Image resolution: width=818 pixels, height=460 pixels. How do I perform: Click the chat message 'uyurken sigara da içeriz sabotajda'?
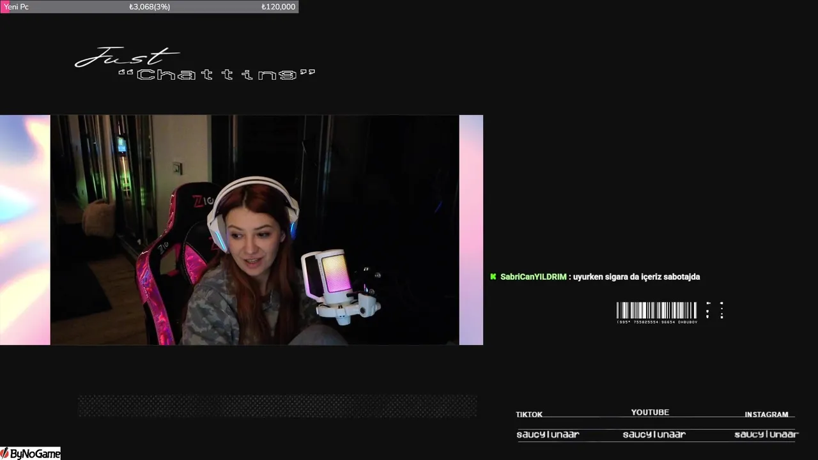pyautogui.click(x=637, y=277)
